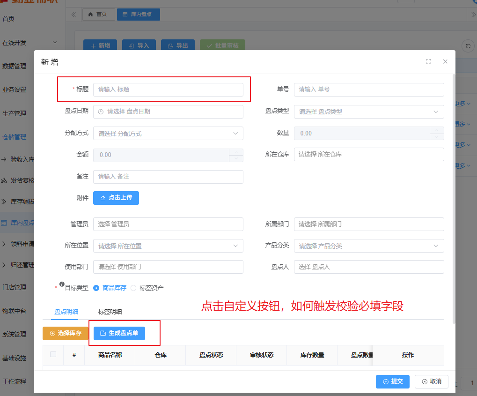Open the 分配方式 dropdown
The height and width of the screenshot is (396, 477).
point(168,133)
